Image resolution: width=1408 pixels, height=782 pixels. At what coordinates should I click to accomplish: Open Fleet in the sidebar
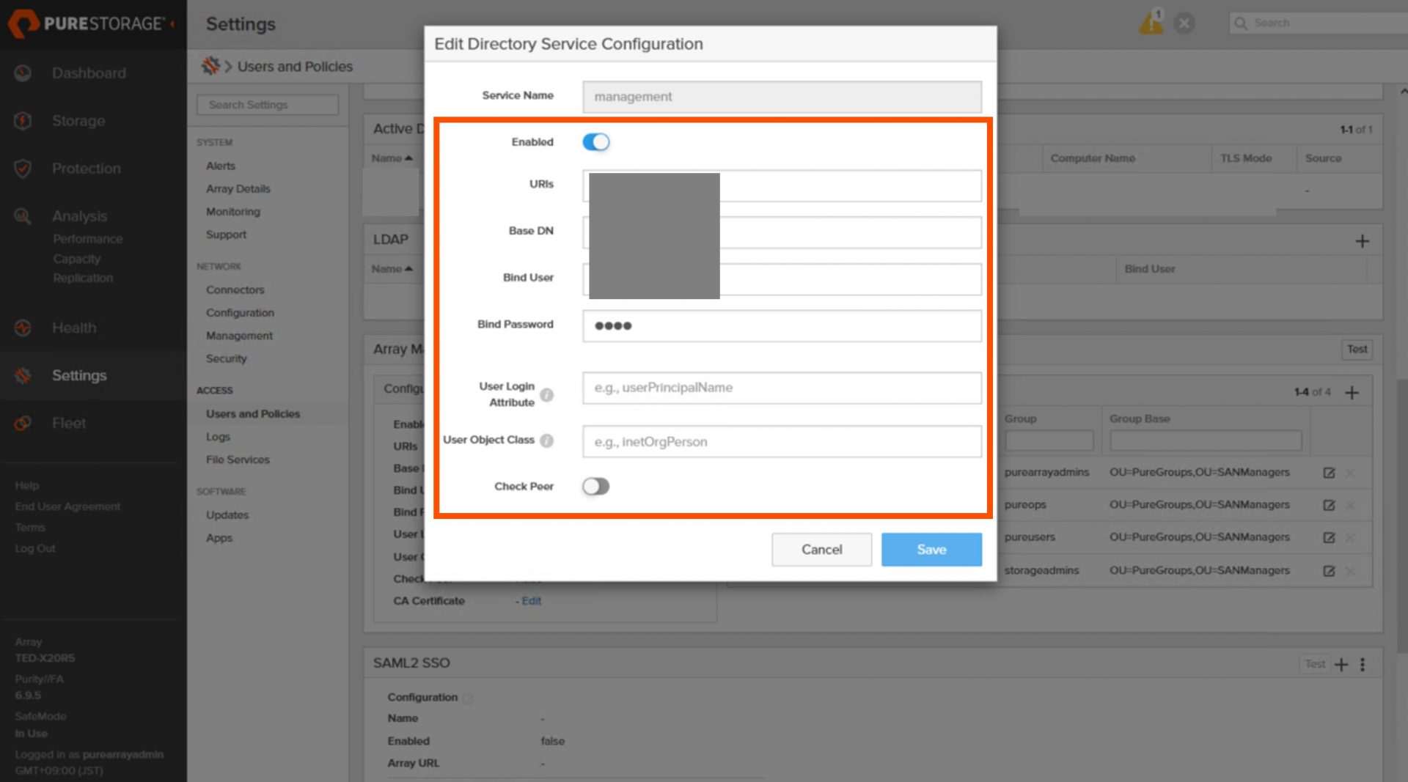pos(69,423)
